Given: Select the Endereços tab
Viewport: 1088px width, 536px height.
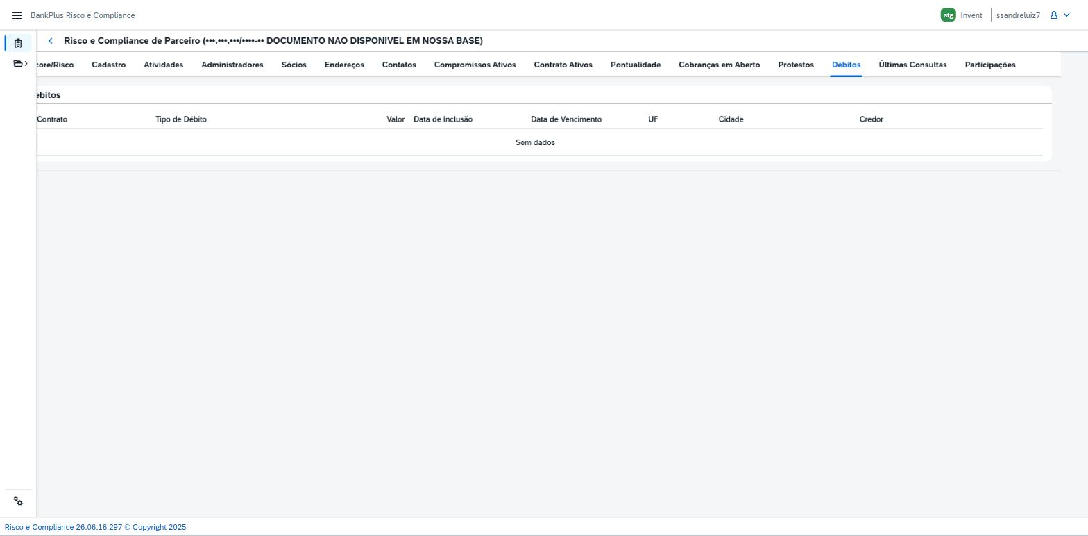Looking at the screenshot, I should point(344,65).
